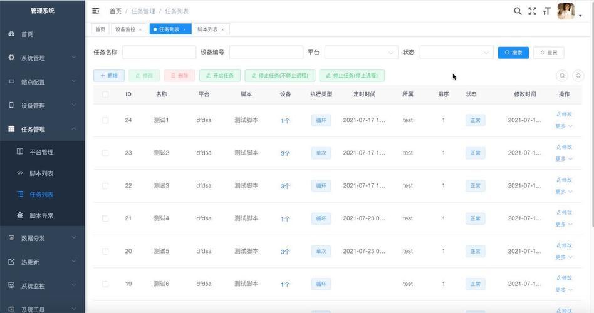Click the 脚本异常 bug icon

pyautogui.click(x=20, y=215)
